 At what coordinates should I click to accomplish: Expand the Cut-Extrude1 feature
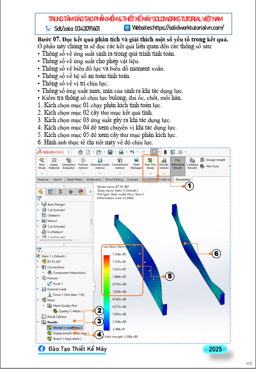pos(38,210)
